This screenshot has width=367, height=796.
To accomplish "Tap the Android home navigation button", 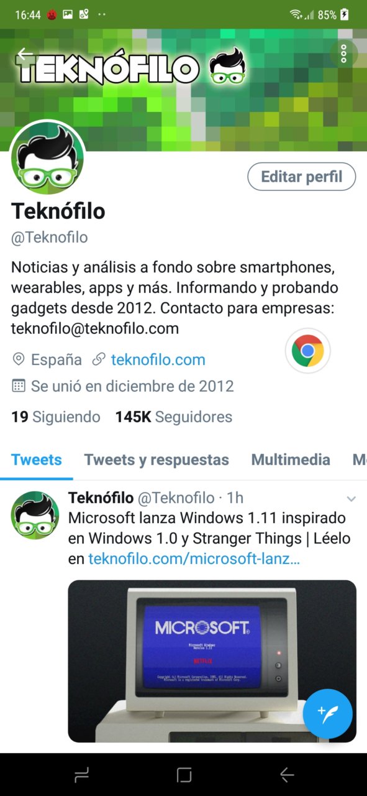I will pos(184,775).
